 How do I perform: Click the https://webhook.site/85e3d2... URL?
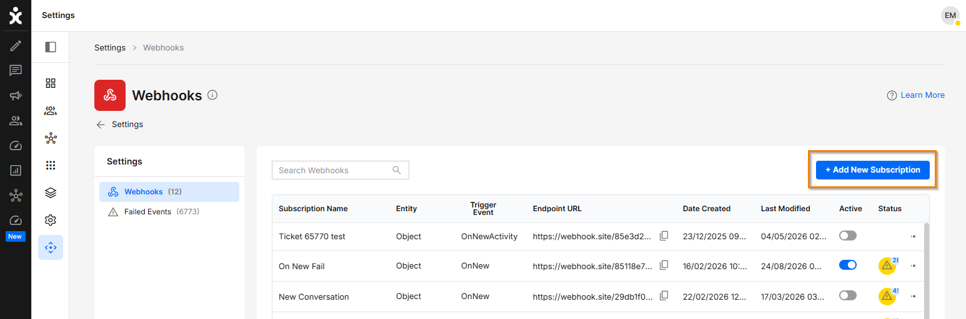coord(593,237)
